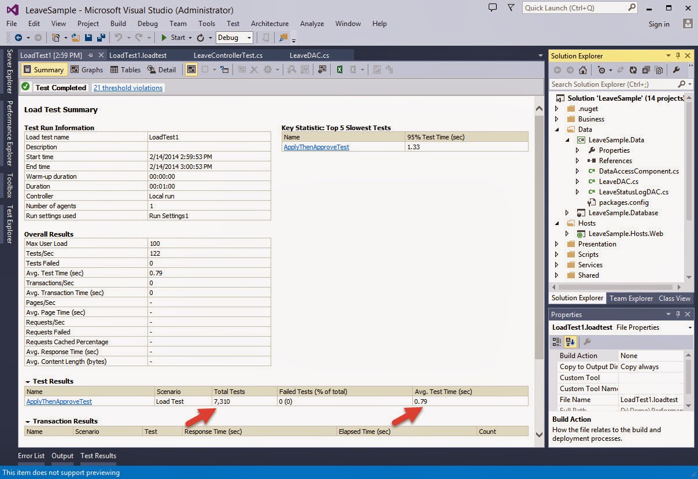Screen dimensions: 698x479
Task: Pin the LoadTest1 [2:59 PM] tab
Action: [x=91, y=56]
